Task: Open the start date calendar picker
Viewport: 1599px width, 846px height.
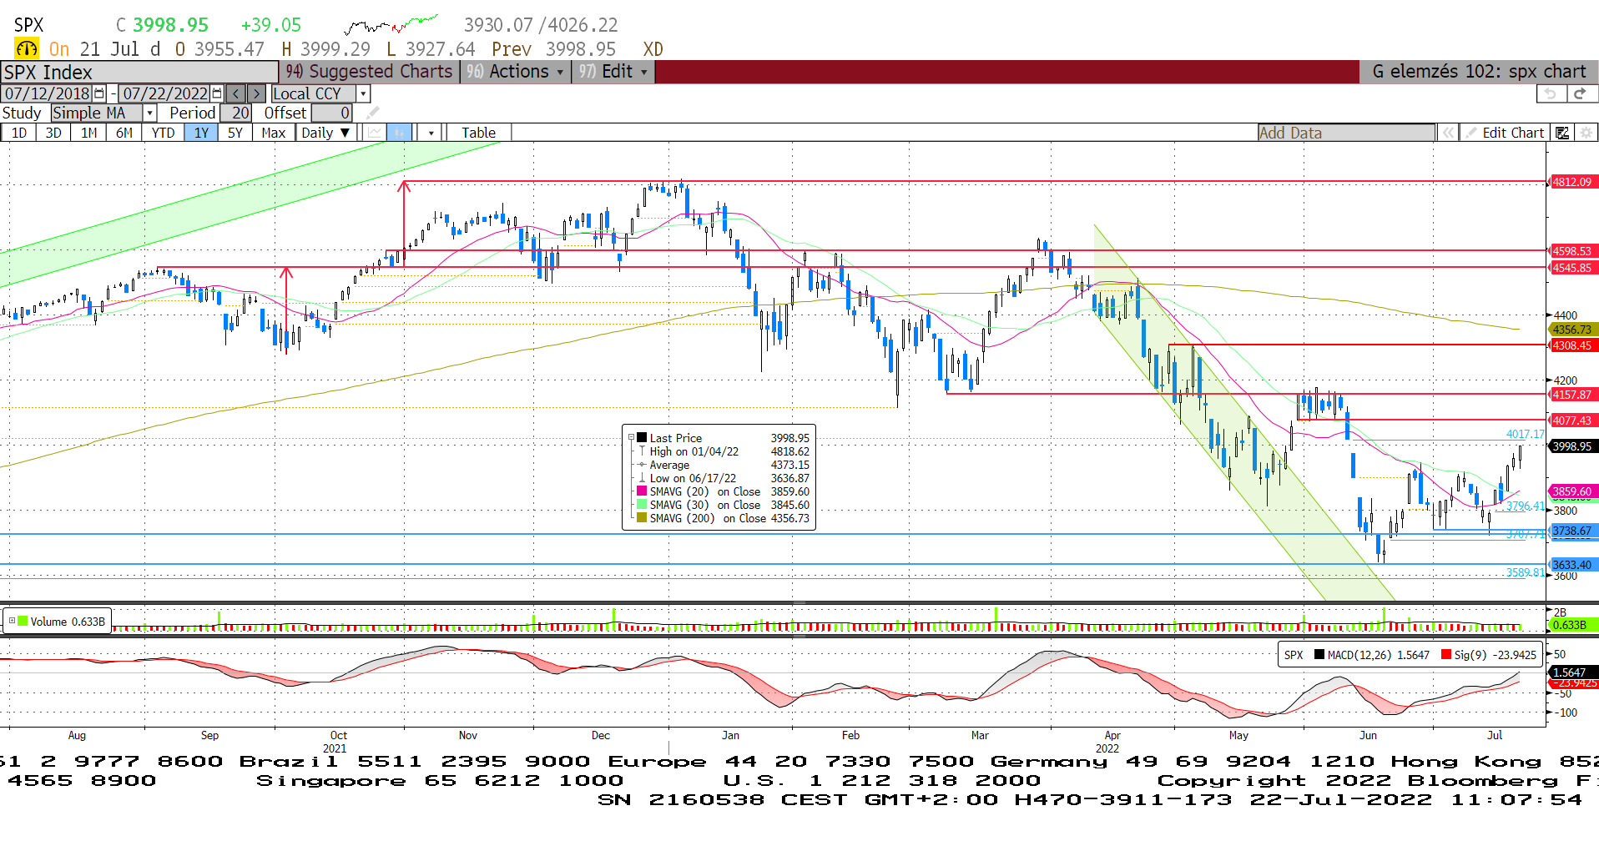Action: pyautogui.click(x=99, y=93)
